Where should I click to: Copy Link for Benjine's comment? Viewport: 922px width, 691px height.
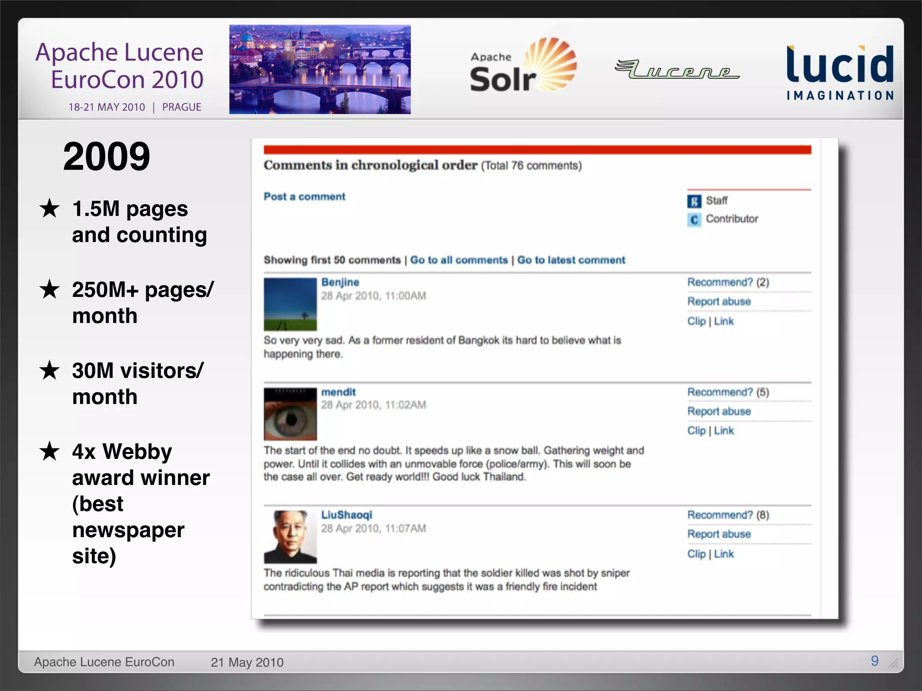[724, 321]
